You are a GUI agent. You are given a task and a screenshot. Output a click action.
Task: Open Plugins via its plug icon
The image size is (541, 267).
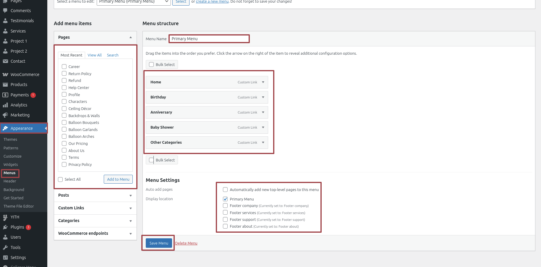tap(5, 227)
